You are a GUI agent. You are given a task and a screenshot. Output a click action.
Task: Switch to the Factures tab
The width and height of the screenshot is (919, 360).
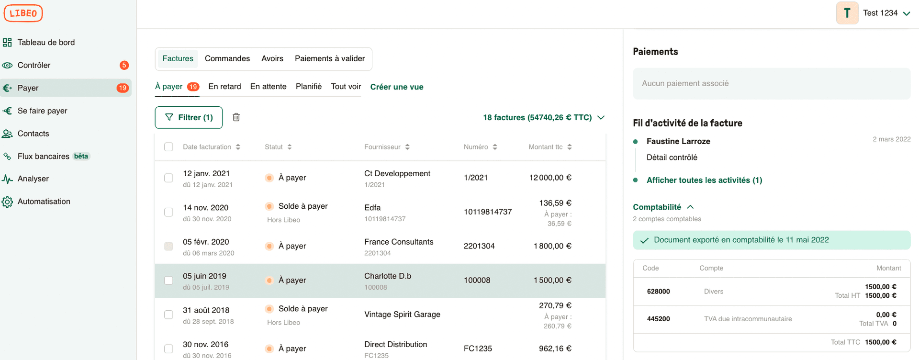pos(178,58)
